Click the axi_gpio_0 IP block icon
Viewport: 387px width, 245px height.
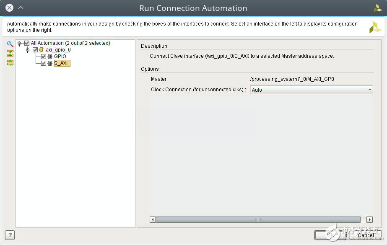pyautogui.click(x=42, y=50)
